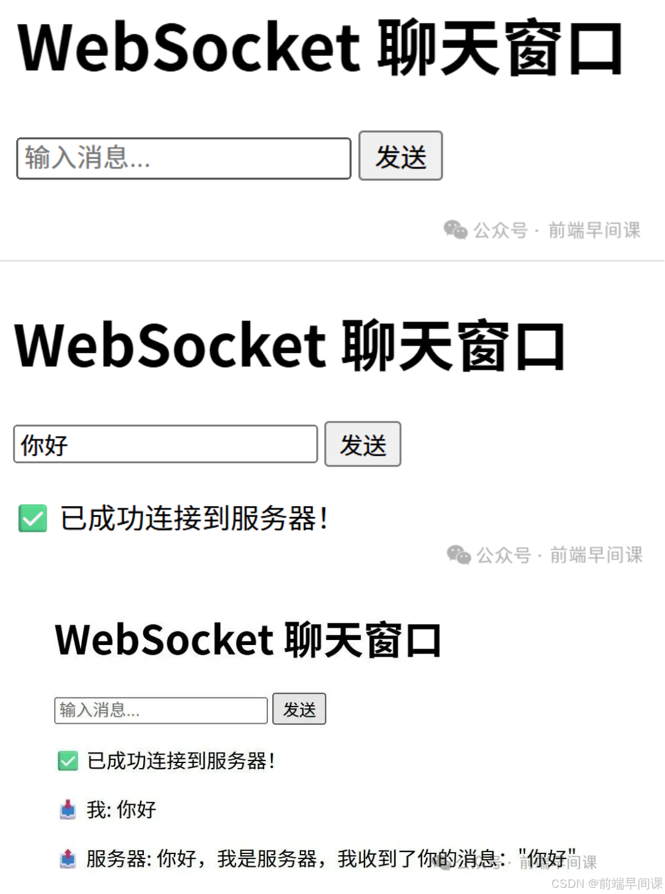The height and width of the screenshot is (894, 665).
Task: Focus the 输入消息 field in the bottom chat window
Action: click(x=161, y=710)
